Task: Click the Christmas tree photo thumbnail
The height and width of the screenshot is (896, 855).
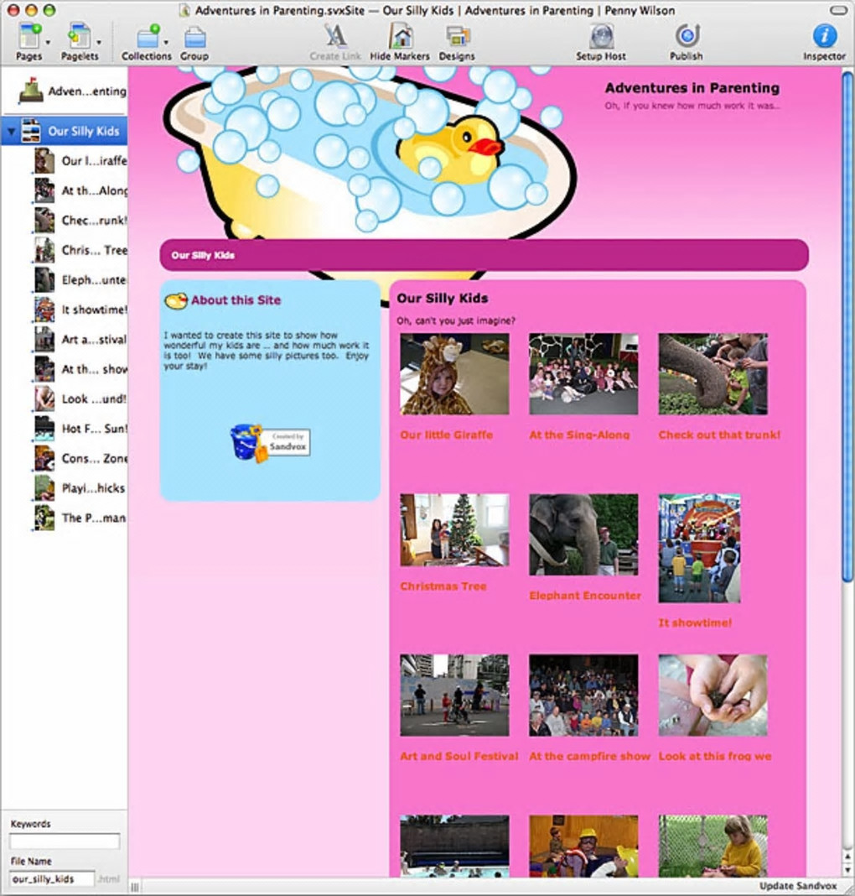Action: click(x=454, y=529)
